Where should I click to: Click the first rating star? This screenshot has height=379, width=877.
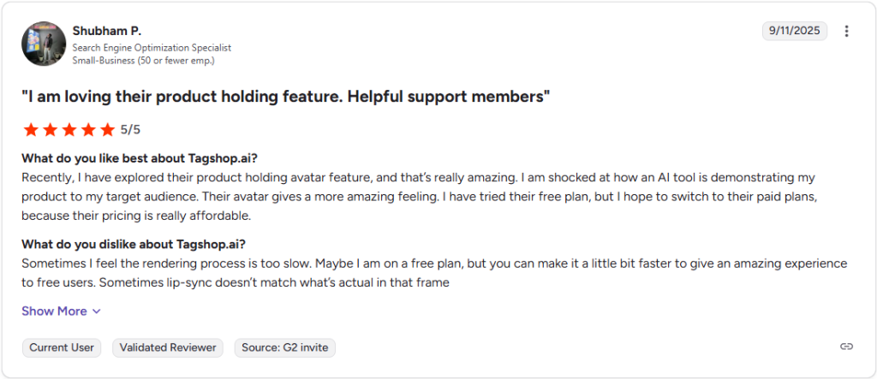tap(31, 130)
